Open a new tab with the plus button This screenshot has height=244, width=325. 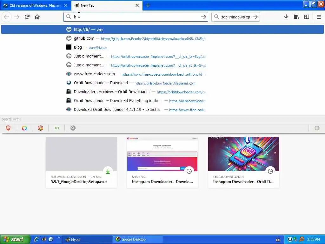pos(148,5)
